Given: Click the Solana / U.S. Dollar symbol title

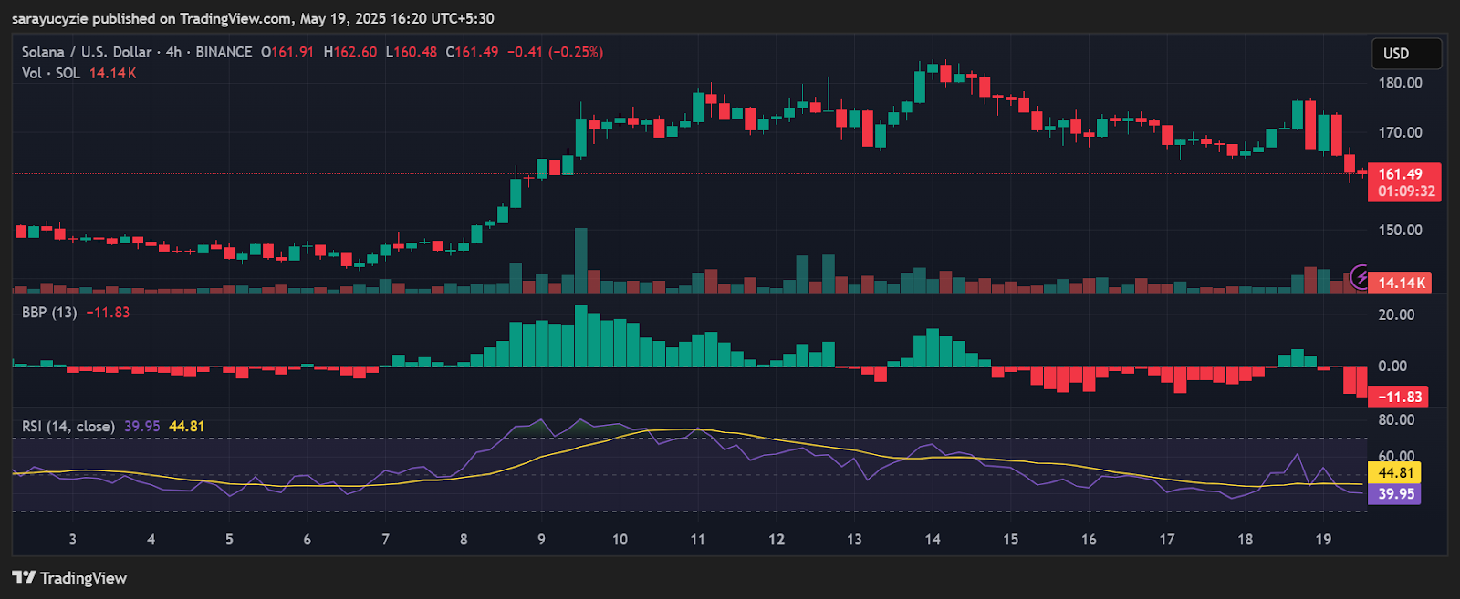Looking at the screenshot, I should 87,52.
